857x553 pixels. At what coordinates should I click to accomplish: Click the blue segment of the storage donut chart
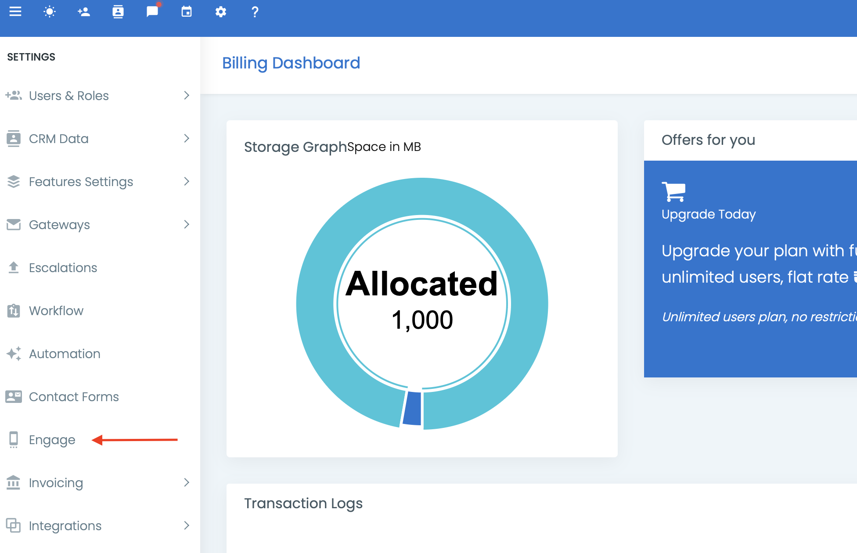412,408
